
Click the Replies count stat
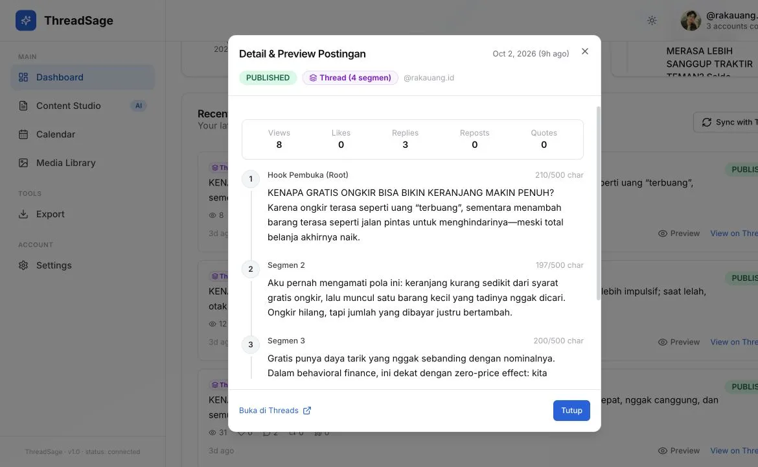pyautogui.click(x=405, y=139)
